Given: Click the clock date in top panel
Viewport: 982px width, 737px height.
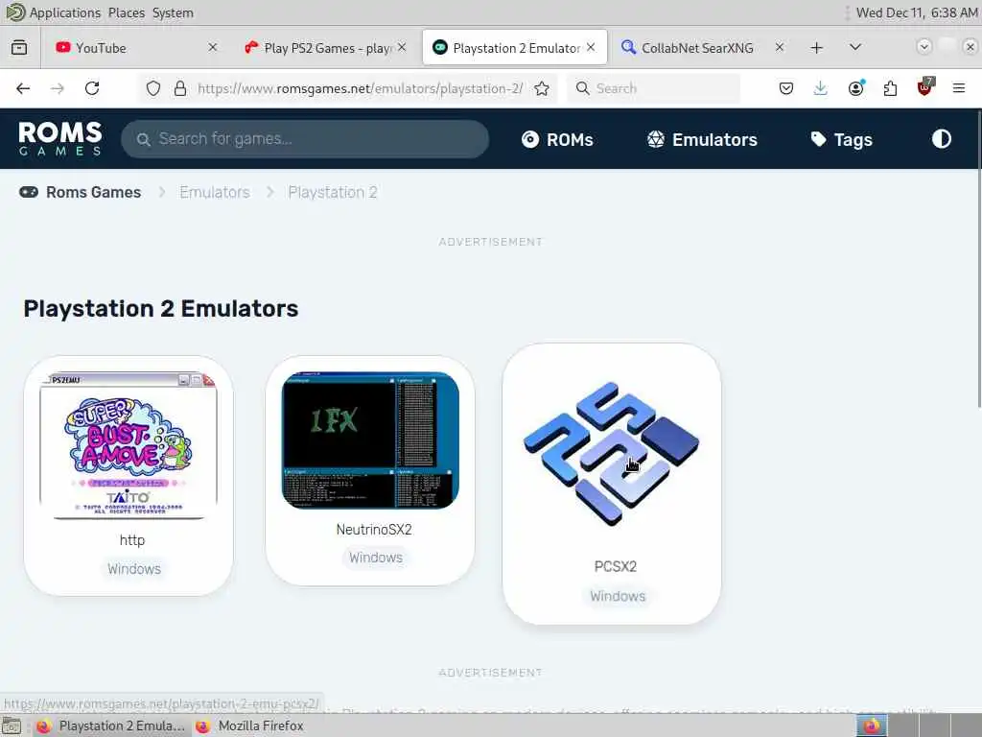Looking at the screenshot, I should pyautogui.click(x=917, y=12).
